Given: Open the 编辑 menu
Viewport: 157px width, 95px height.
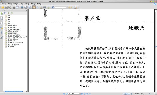Looking at the screenshot, I should [x=10, y=4].
